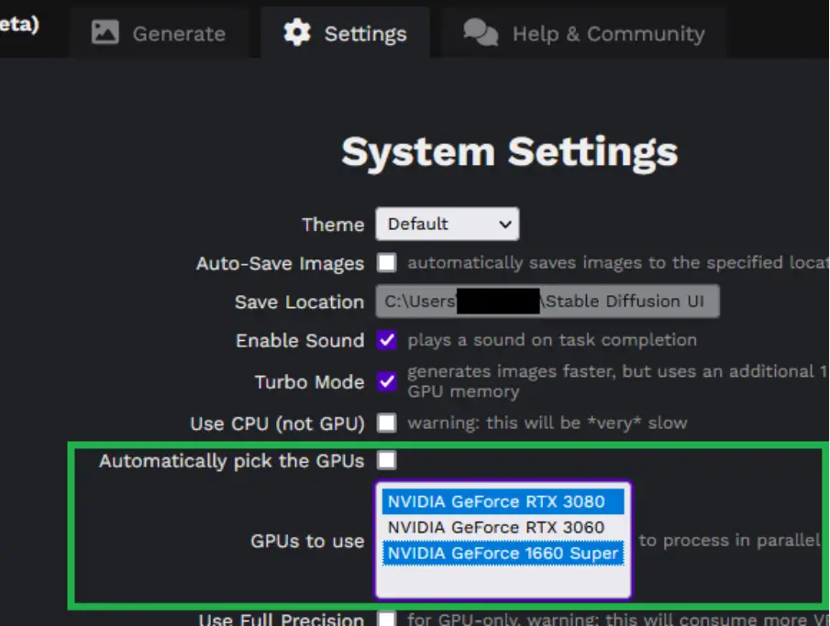830x626 pixels.
Task: Click the image icon on Generate tab
Action: click(x=105, y=32)
